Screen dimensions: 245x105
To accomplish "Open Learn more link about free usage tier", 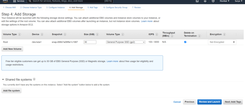I will 112,61.
